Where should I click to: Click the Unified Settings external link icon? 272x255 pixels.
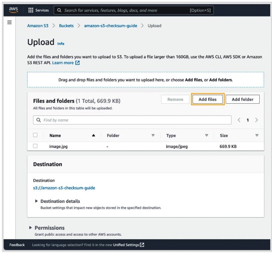coord(142,245)
